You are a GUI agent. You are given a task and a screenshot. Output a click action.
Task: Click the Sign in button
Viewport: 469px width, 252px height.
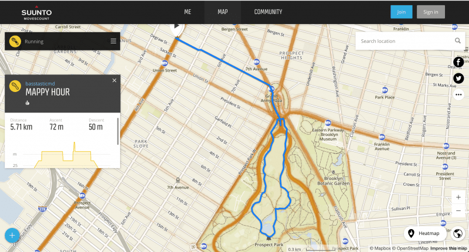click(x=431, y=12)
